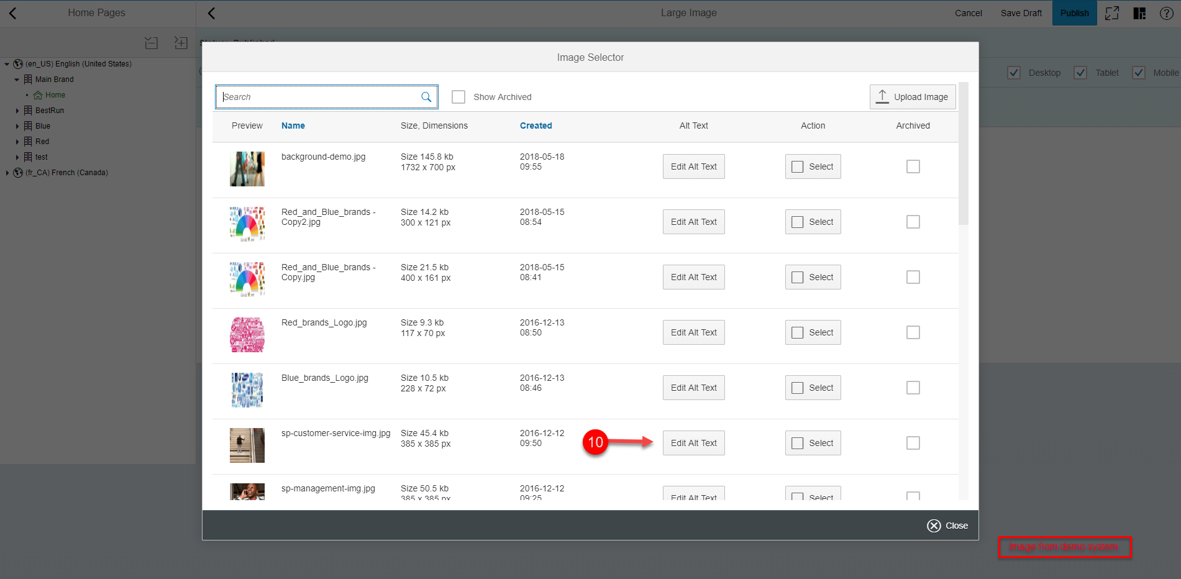Image resolution: width=1181 pixels, height=579 pixels.
Task: Go back with Home Pages back arrow
Action: (13, 13)
